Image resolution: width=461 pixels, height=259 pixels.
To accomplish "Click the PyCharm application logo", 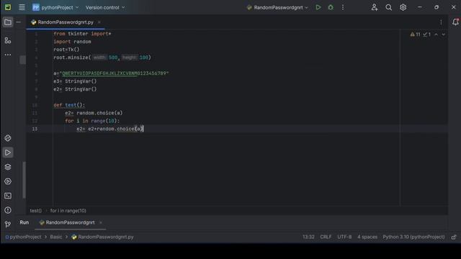I will click(8, 7).
